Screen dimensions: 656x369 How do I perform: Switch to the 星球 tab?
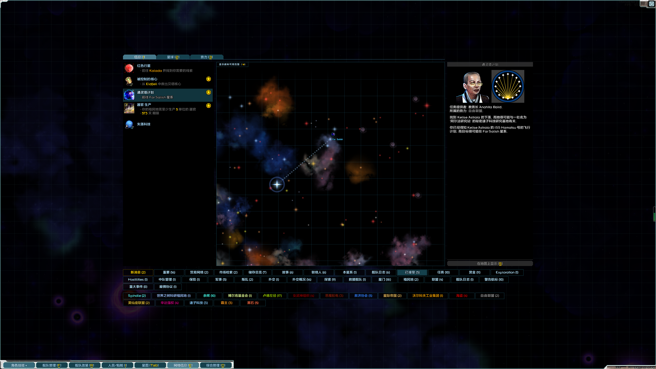tap(173, 57)
